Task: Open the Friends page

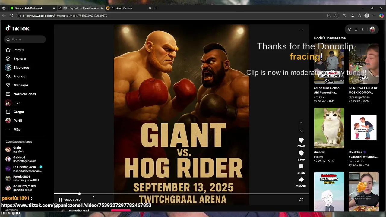Action: pos(15,76)
